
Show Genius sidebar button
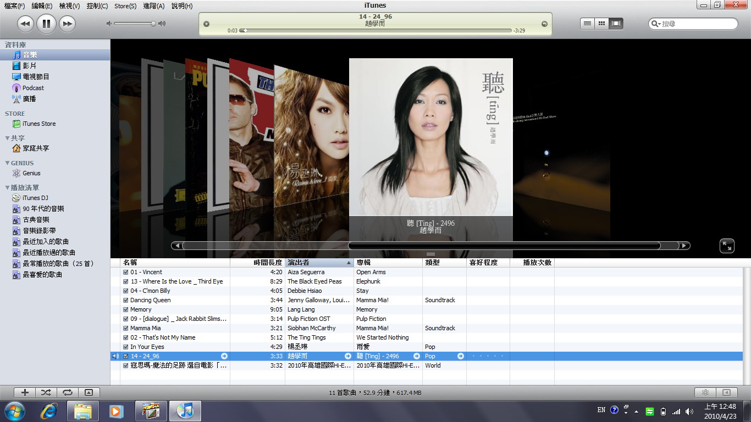726,392
